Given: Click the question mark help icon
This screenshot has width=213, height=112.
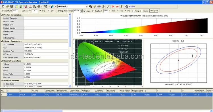Looking at the screenshot, I should point(122,7).
